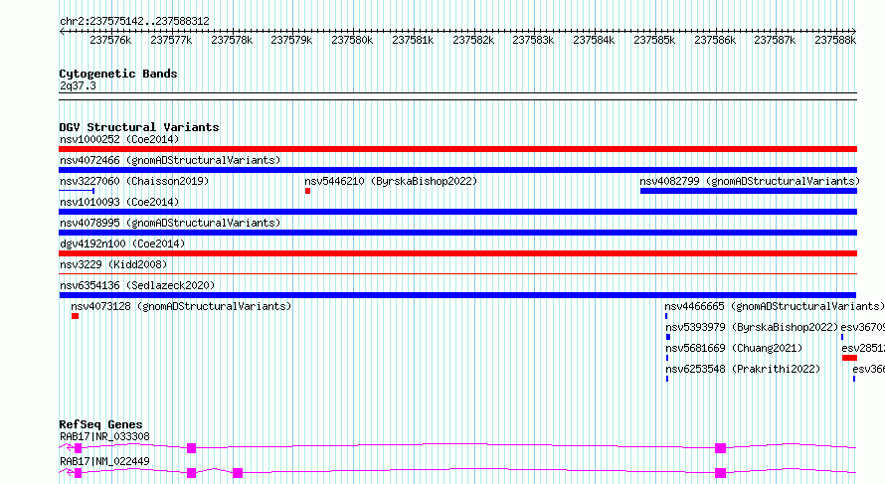The height and width of the screenshot is (484, 885).
Task: Open nsv1000252 (Coe2014) variant label
Action: 119,139
